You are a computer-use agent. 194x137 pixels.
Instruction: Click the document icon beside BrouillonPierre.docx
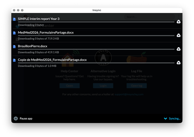click(x=14, y=46)
